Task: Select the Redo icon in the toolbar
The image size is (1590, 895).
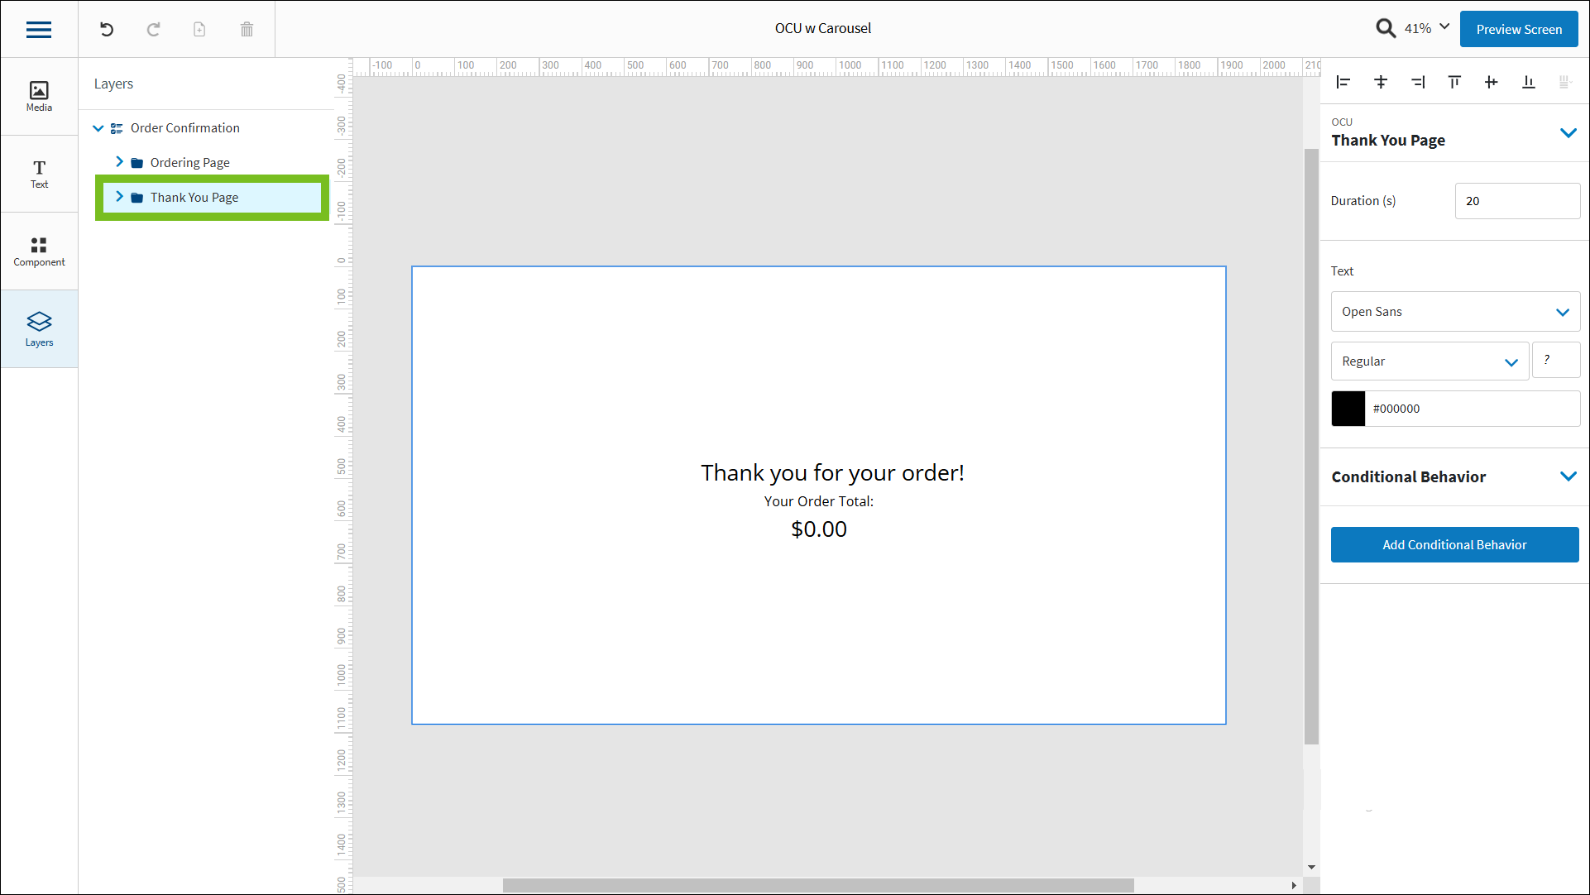Action: click(153, 29)
